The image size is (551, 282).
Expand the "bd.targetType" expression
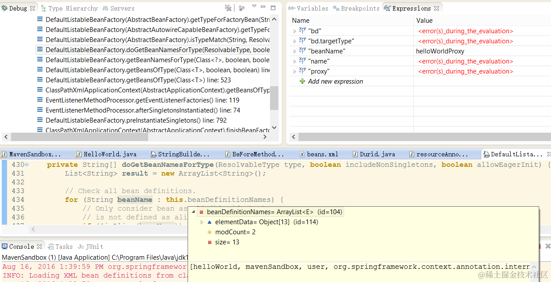tap(295, 41)
